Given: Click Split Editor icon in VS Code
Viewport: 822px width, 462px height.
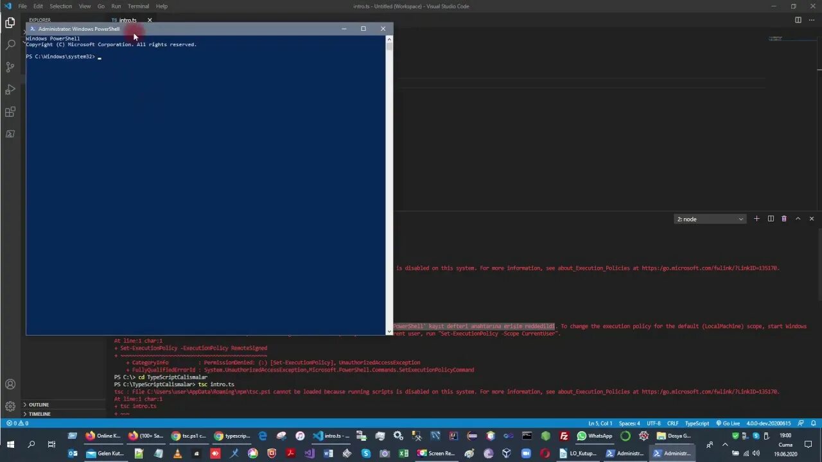Looking at the screenshot, I should click(798, 20).
